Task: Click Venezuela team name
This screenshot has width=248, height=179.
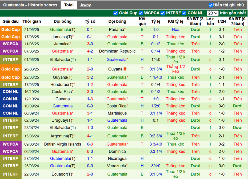Action: pos(117,166)
